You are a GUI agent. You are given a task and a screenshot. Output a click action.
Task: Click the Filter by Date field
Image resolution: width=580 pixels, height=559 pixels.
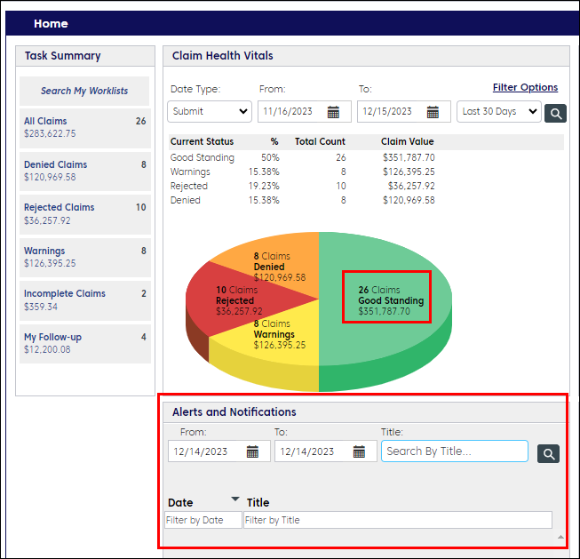pyautogui.click(x=203, y=520)
